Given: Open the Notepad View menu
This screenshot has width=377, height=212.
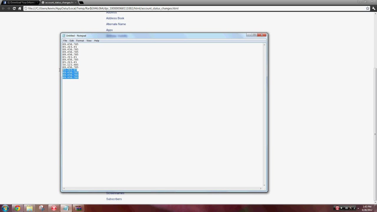Looking at the screenshot, I should (89, 41).
